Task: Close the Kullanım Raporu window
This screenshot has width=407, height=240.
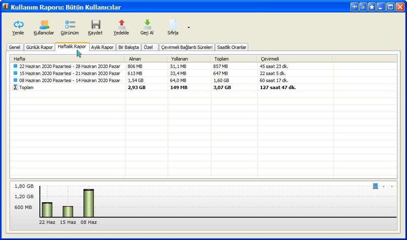Action: tap(400, 7)
